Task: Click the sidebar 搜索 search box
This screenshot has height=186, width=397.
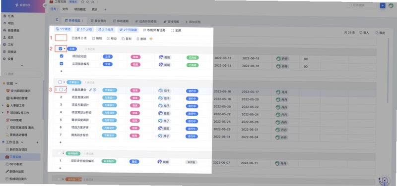Action: [x=21, y=74]
